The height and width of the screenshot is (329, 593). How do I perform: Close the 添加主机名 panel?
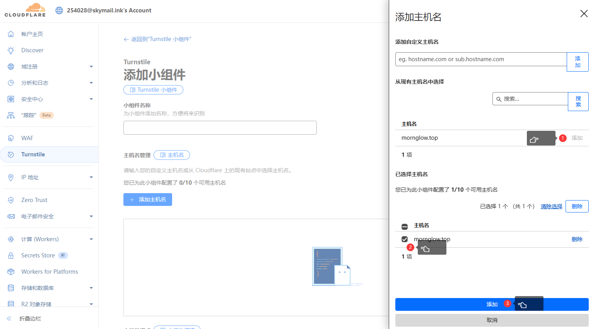pyautogui.click(x=584, y=14)
